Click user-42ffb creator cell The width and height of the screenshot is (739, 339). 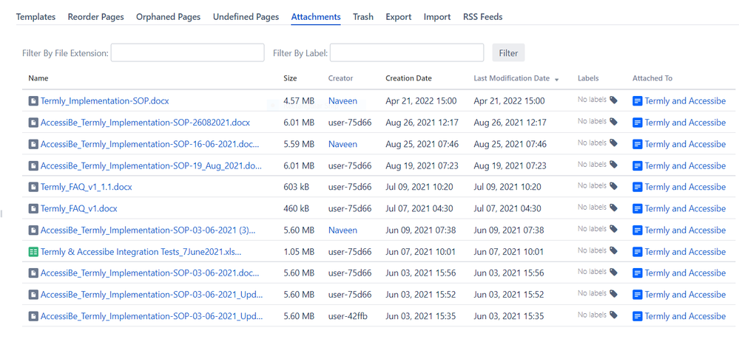(x=348, y=316)
